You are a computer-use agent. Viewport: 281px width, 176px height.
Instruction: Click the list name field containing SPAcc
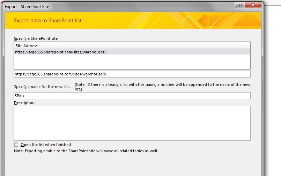132,96
